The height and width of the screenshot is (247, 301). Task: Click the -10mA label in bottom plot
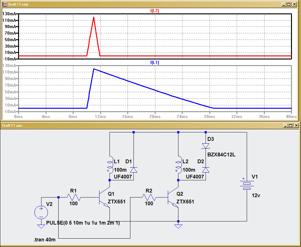[9, 112]
